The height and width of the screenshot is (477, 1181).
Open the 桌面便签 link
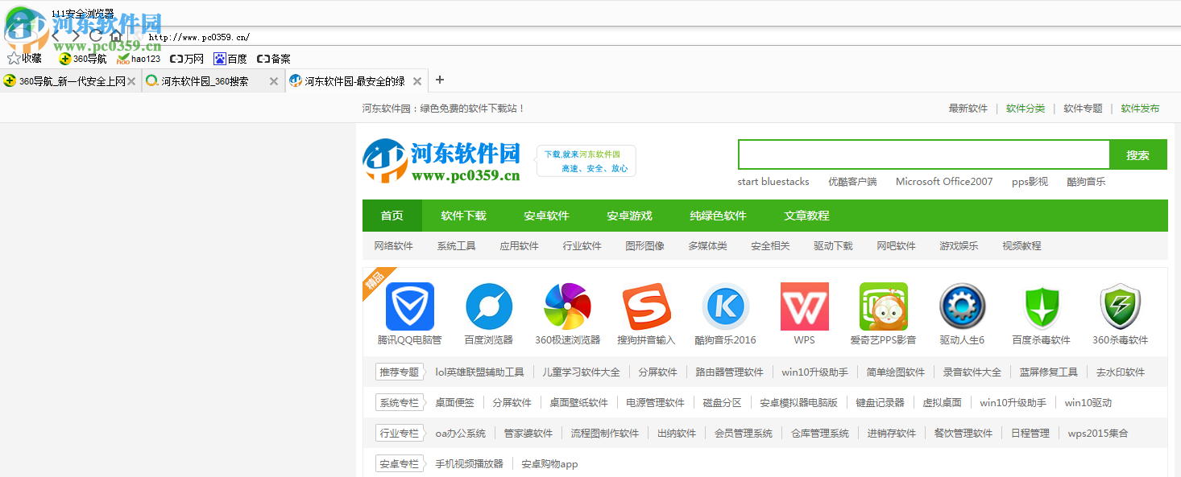click(455, 403)
